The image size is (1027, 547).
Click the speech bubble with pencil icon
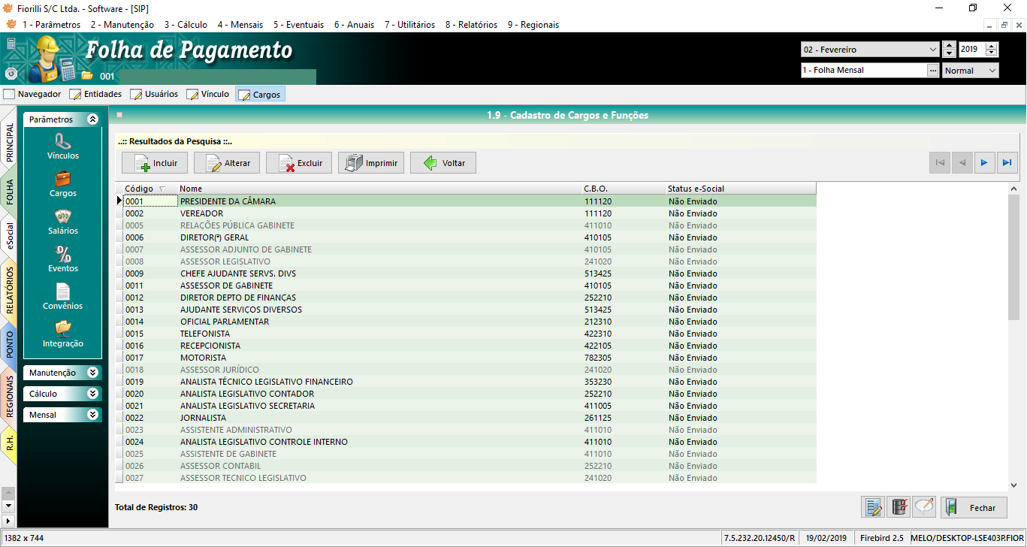tap(924, 507)
